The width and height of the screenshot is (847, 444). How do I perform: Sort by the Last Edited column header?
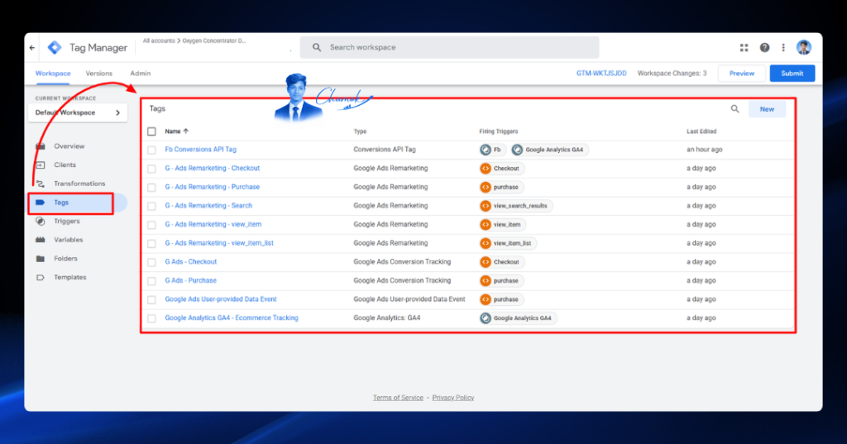pyautogui.click(x=701, y=131)
